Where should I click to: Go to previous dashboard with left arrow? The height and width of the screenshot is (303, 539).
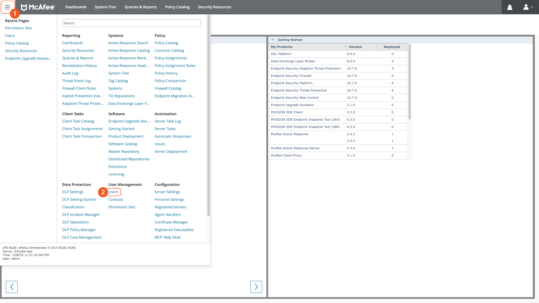tap(12, 287)
